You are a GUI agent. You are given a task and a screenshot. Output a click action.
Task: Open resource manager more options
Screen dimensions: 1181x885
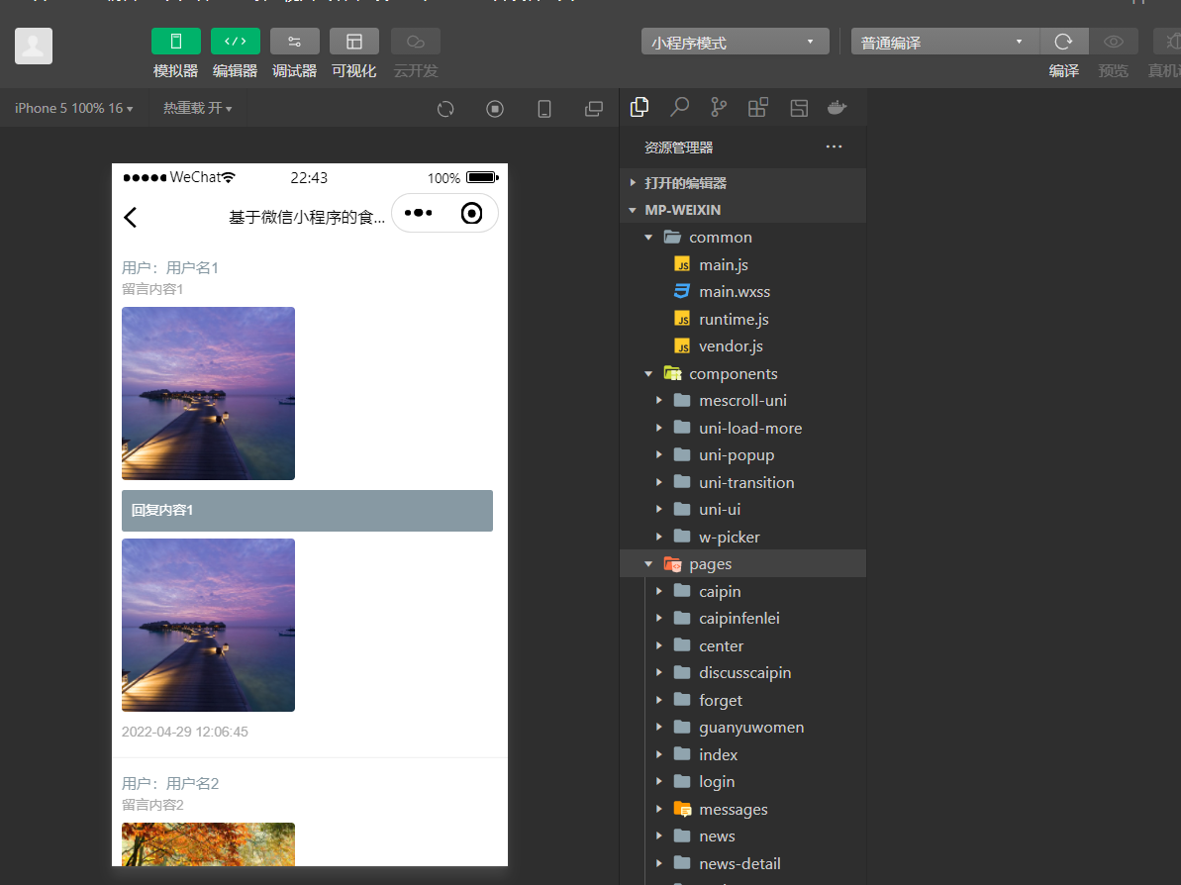(x=834, y=147)
